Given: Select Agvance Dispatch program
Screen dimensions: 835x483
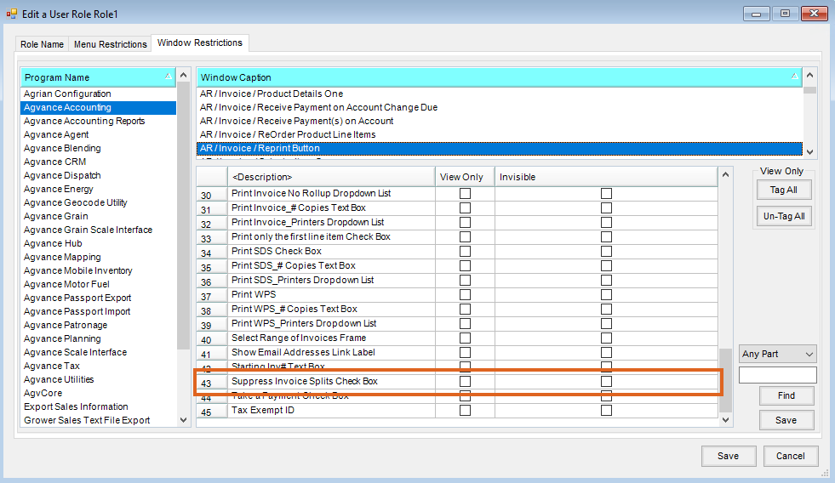Looking at the screenshot, I should click(x=99, y=175).
